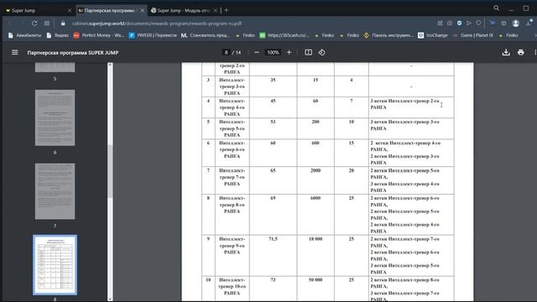Click the thumbnail sidebar scrollbar thumb
The width and height of the screenshot is (537, 302).
pyautogui.click(x=110, y=171)
